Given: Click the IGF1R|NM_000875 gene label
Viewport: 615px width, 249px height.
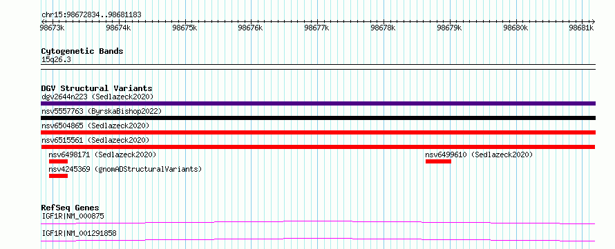Looking at the screenshot, I should [73, 216].
